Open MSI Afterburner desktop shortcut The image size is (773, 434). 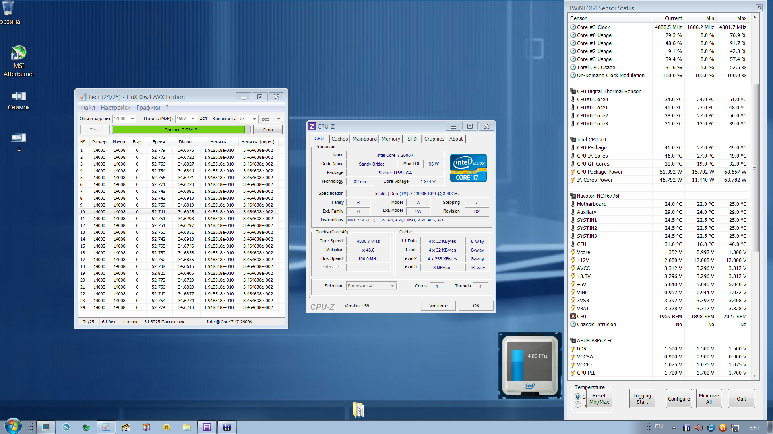point(19,61)
